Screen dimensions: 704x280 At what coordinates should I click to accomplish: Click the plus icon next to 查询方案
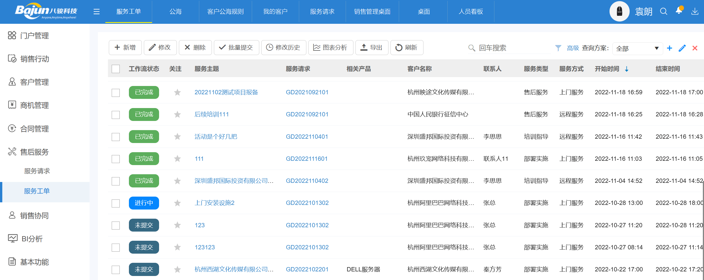coord(670,48)
